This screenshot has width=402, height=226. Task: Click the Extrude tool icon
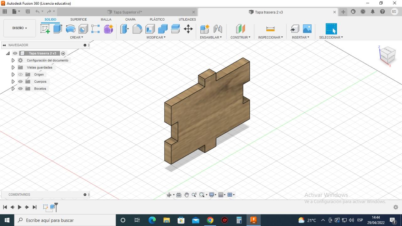point(57,29)
